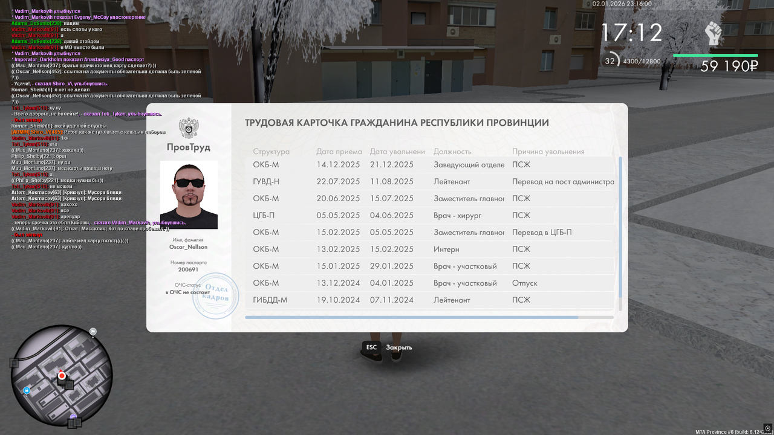
Task: Click the white flag marker on minimap
Action: 93,331
